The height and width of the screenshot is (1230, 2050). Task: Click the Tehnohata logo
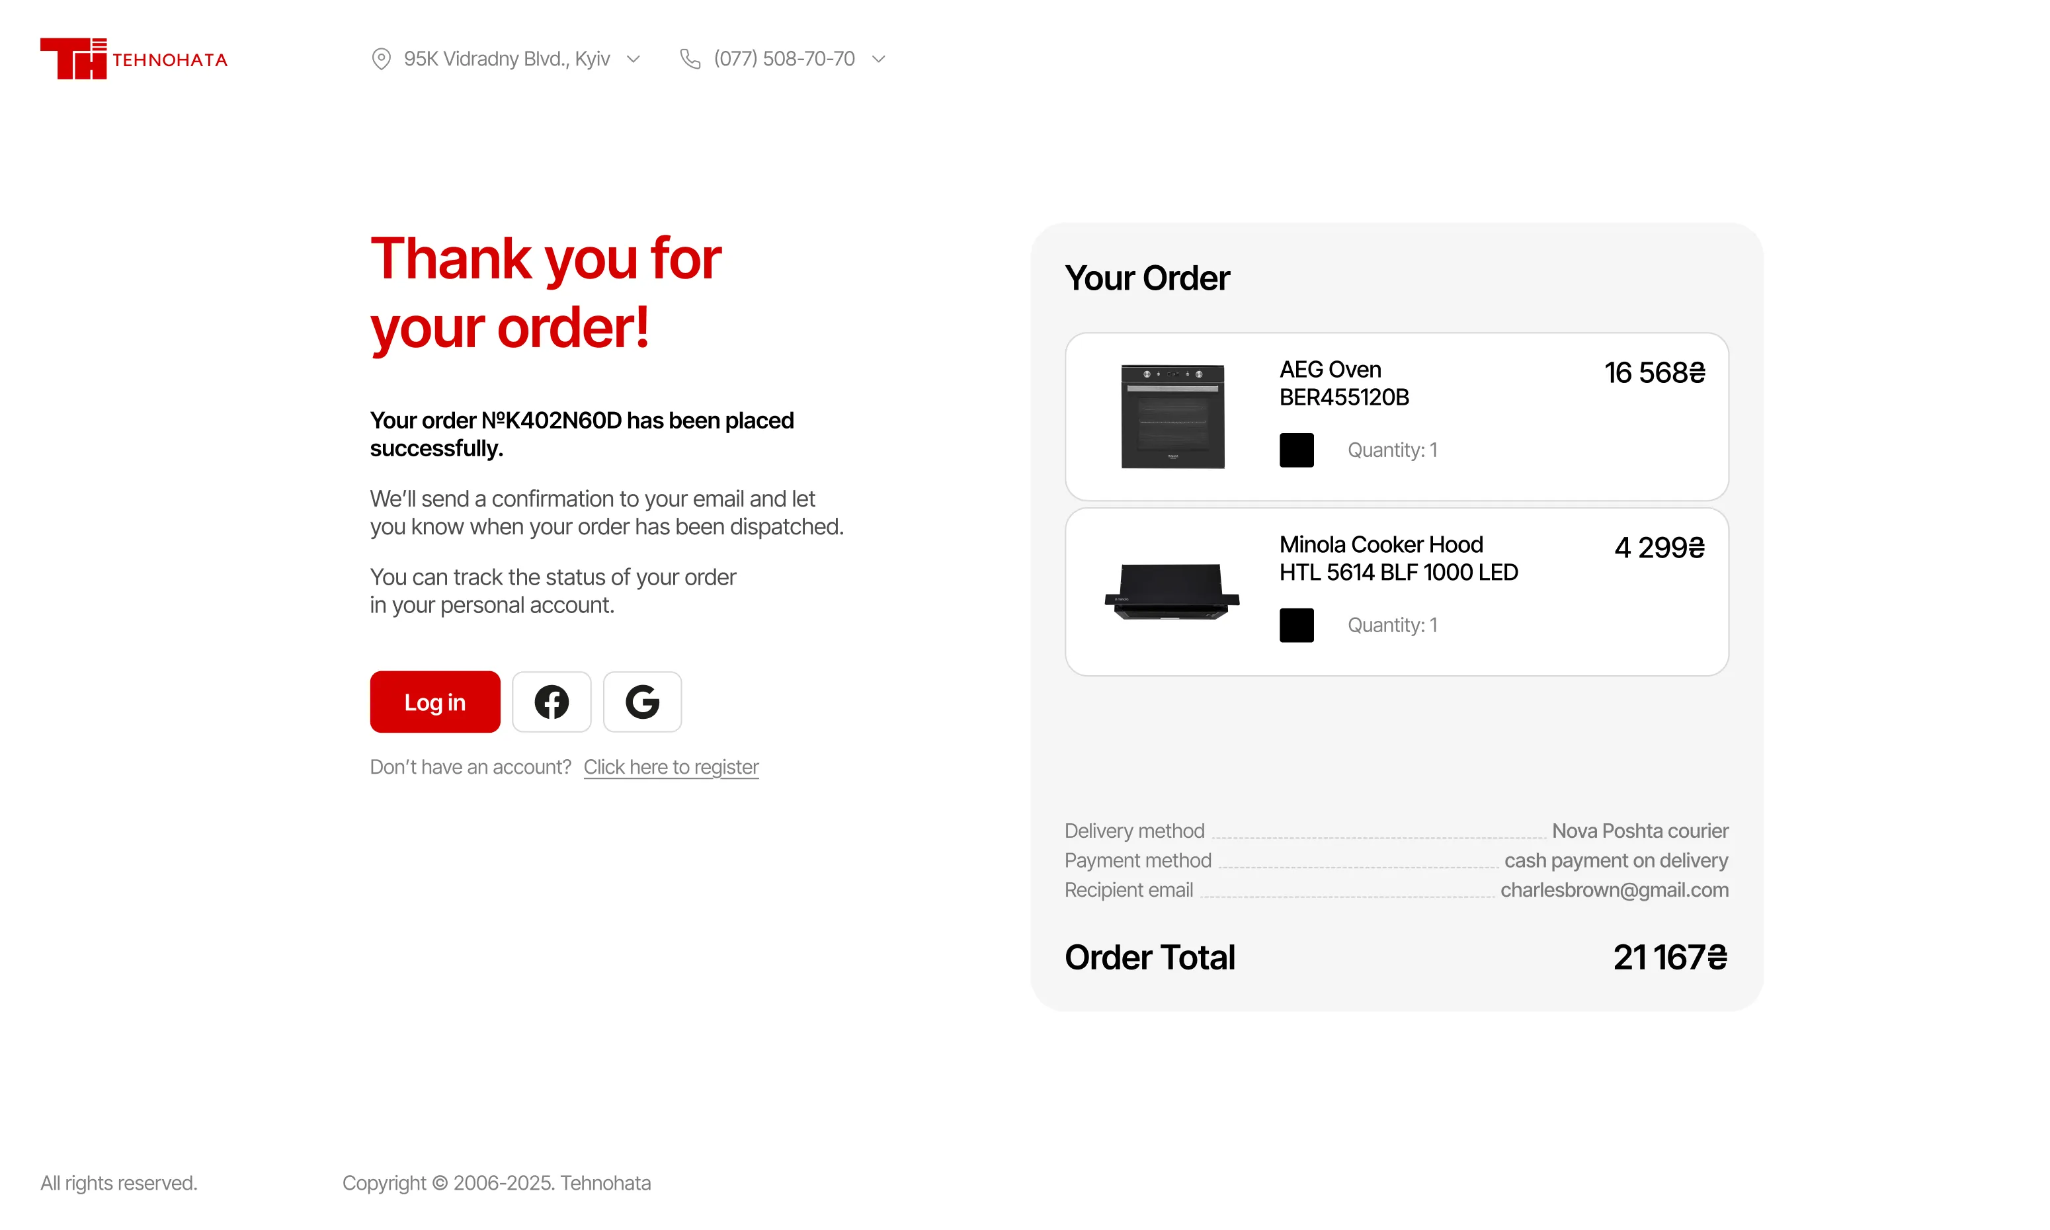coord(134,59)
